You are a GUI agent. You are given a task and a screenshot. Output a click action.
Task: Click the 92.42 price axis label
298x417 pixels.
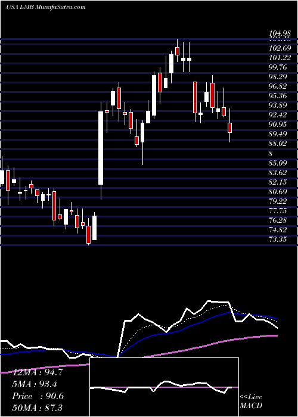click(x=278, y=115)
